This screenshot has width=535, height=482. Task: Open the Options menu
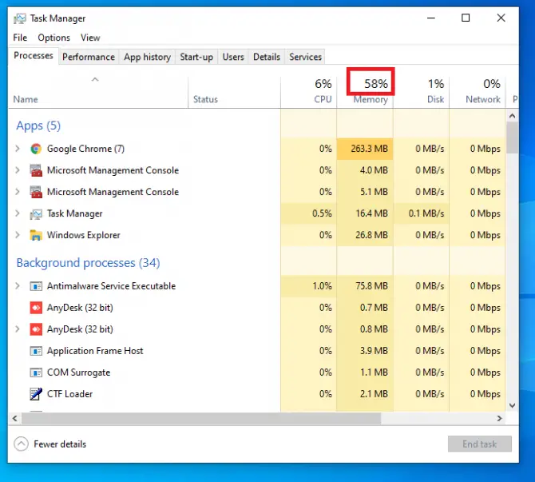point(53,38)
